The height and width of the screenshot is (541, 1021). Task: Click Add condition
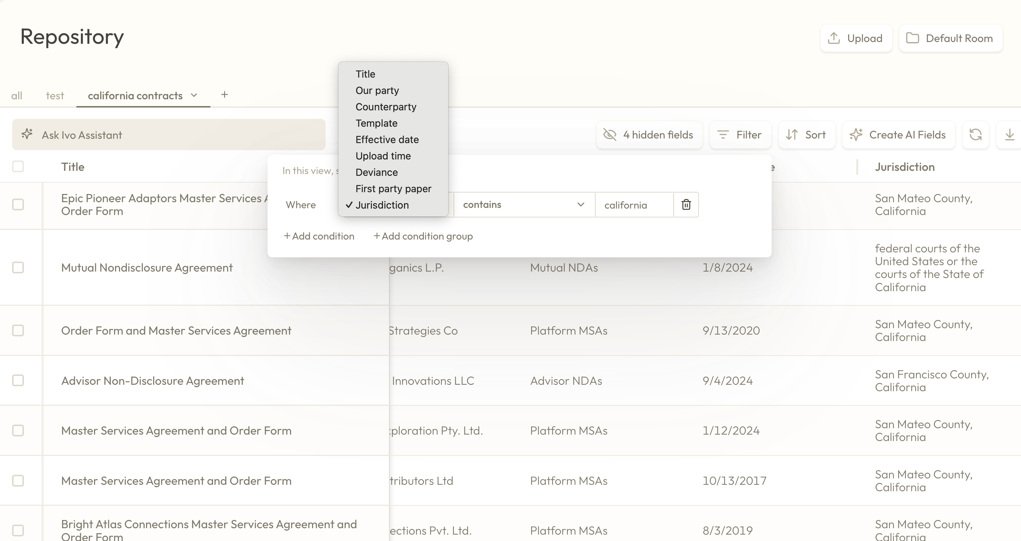[319, 236]
